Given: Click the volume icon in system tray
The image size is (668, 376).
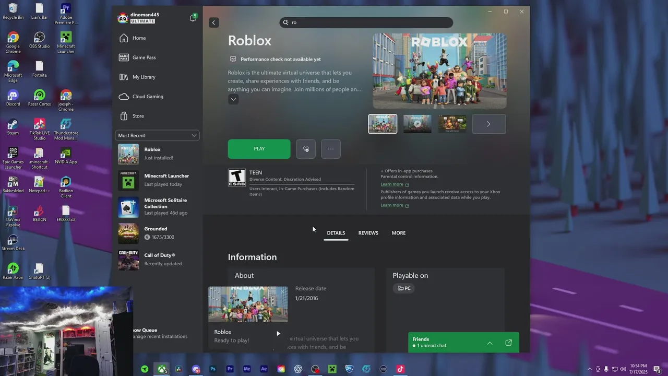Looking at the screenshot, I should click(x=623, y=369).
